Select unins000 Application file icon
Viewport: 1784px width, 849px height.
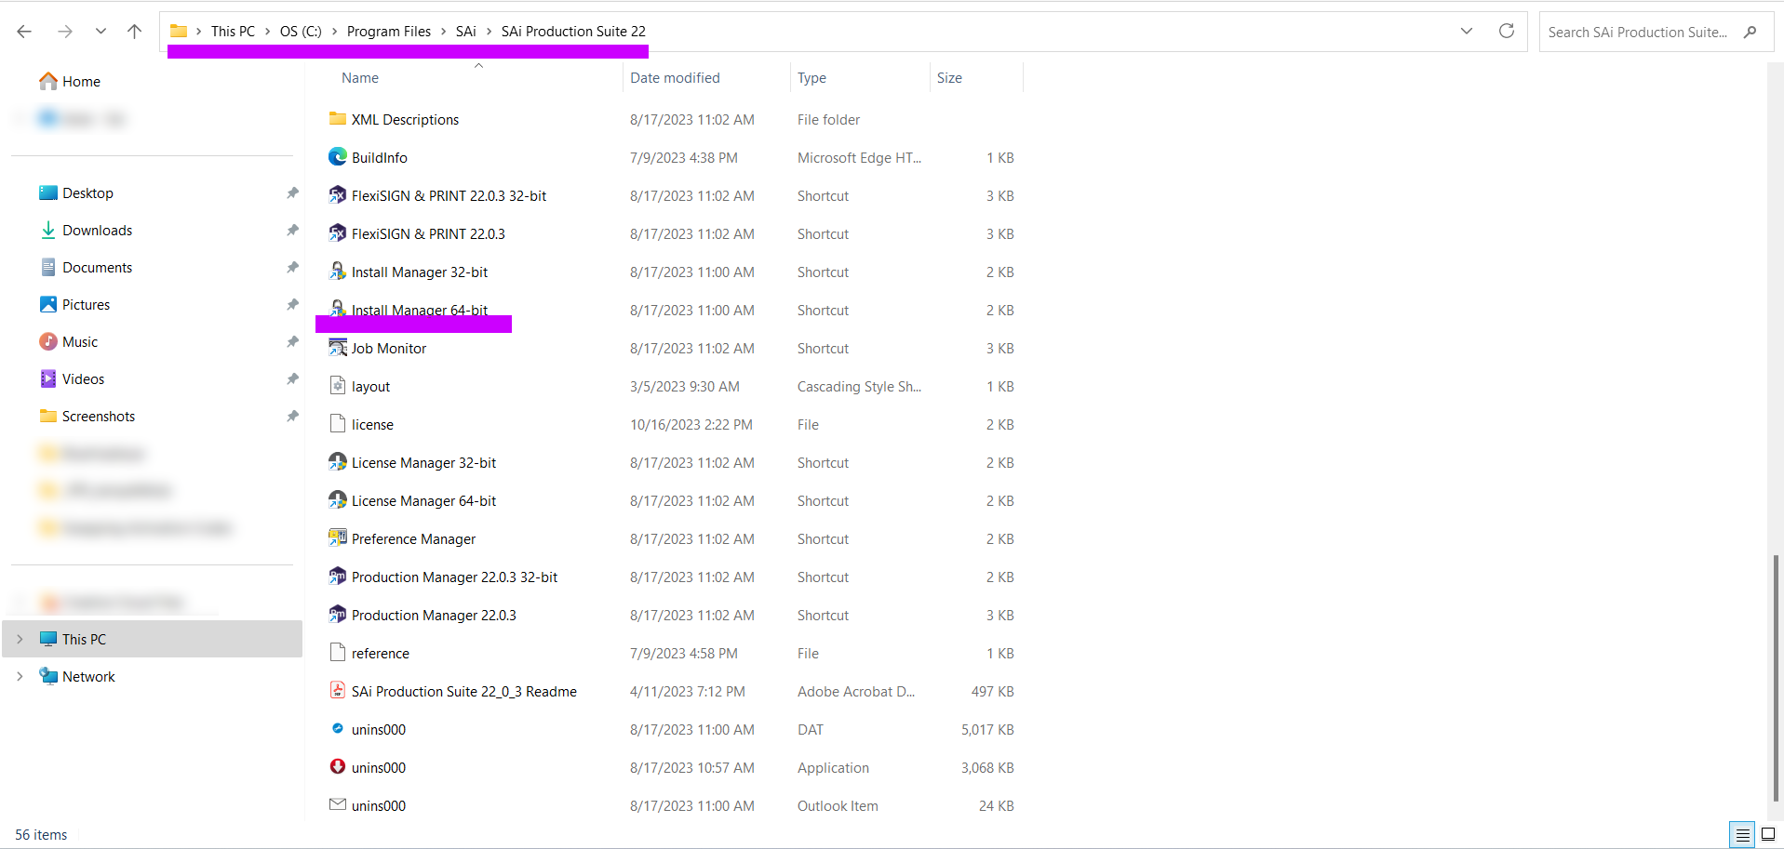coord(338,767)
